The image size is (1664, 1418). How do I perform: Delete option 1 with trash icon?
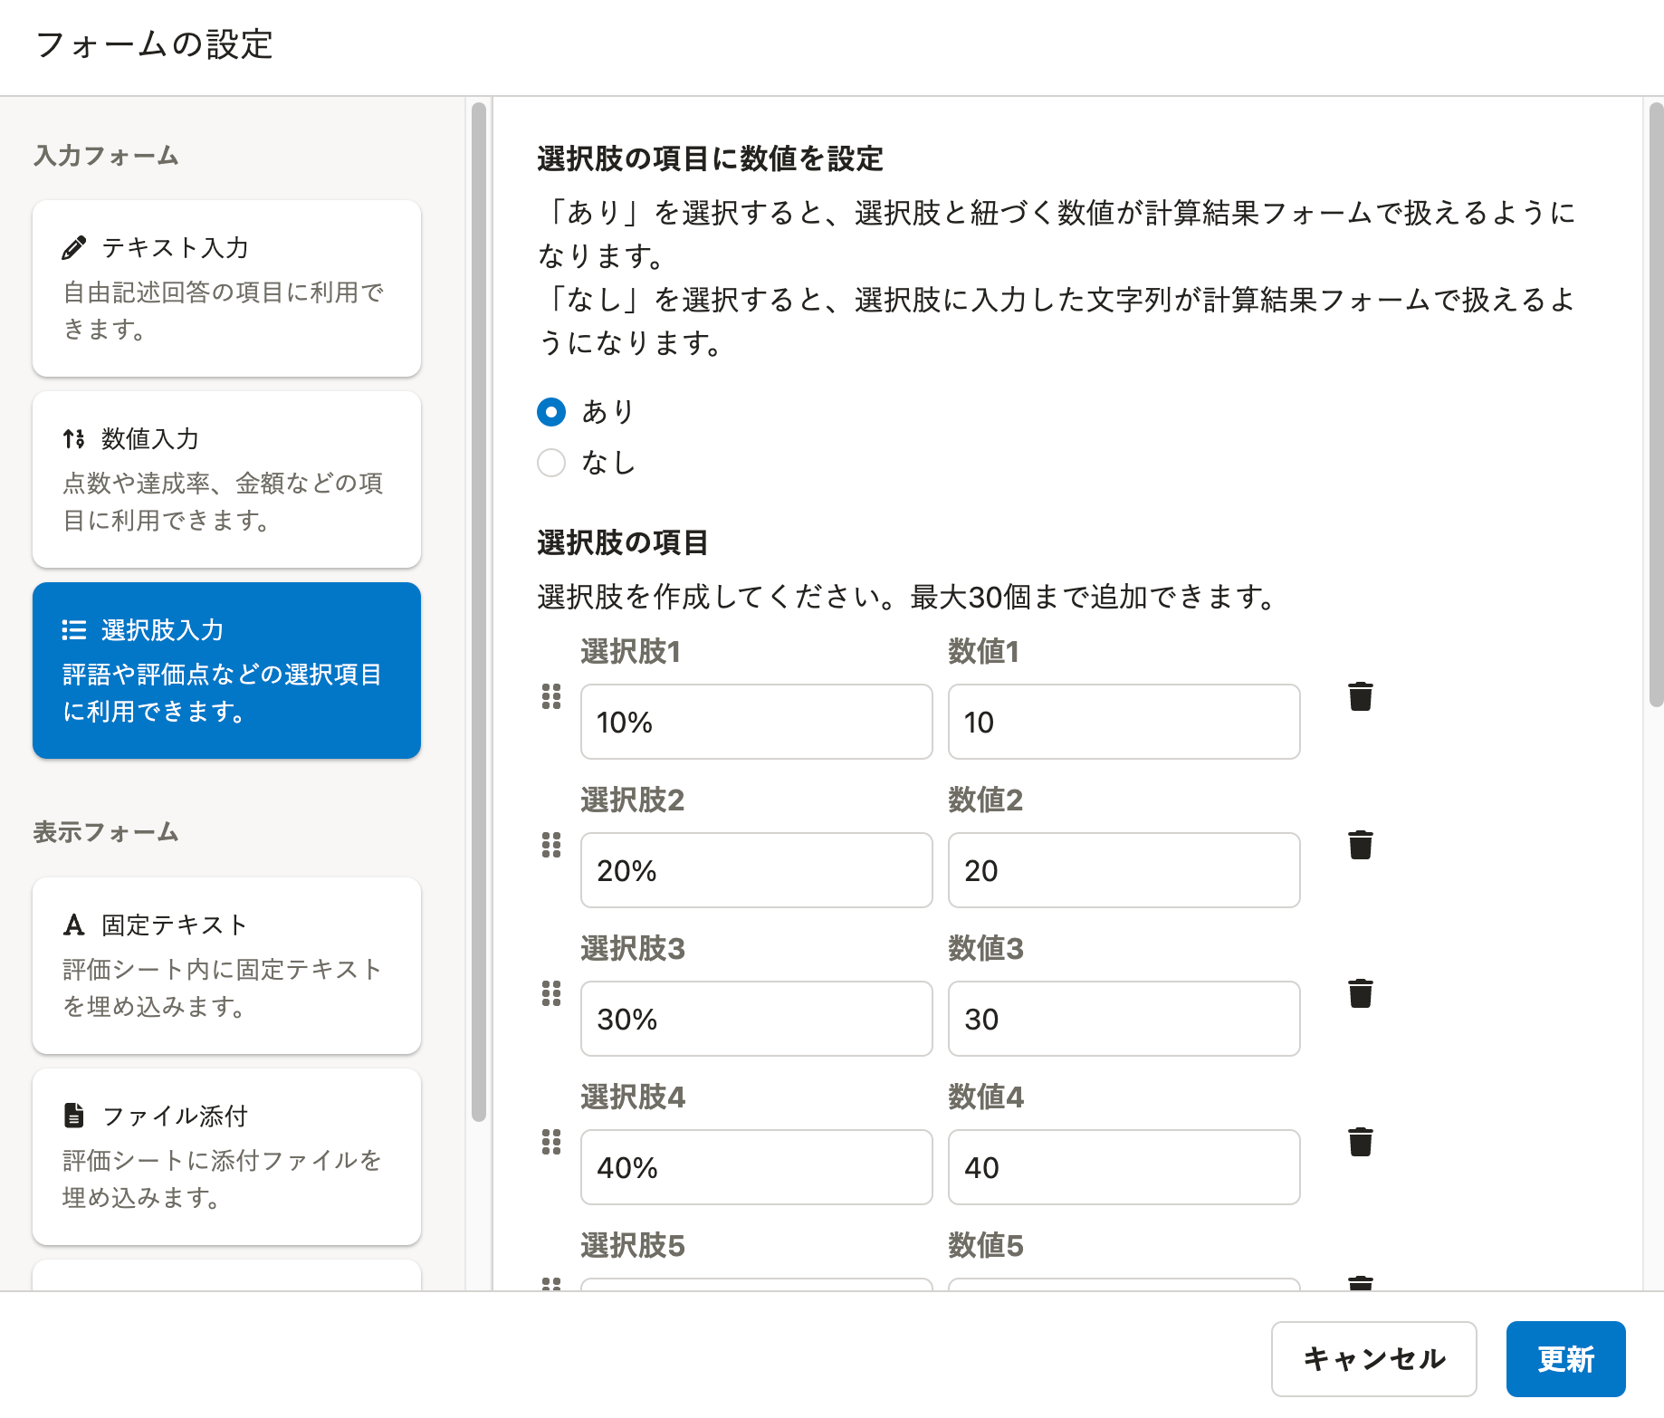coord(1360,696)
